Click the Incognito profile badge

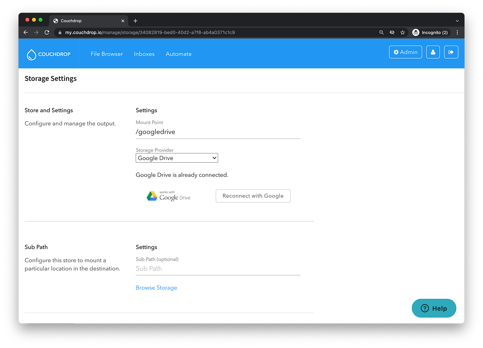(x=430, y=32)
